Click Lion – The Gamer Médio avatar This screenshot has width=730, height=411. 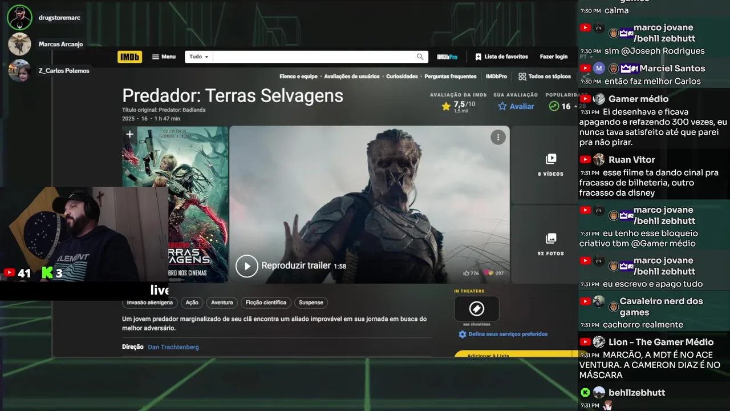599,342
